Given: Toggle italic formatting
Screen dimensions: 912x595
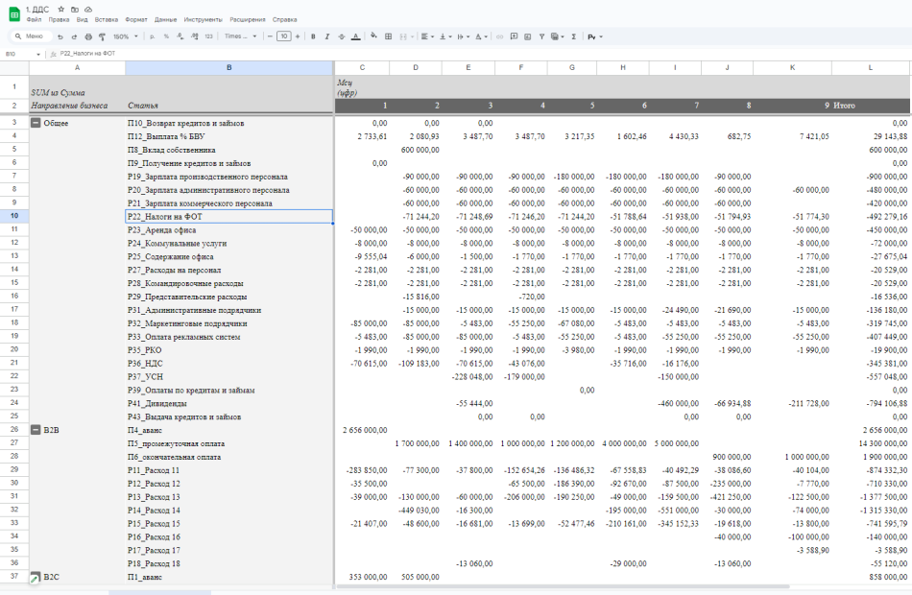Looking at the screenshot, I should coord(327,36).
